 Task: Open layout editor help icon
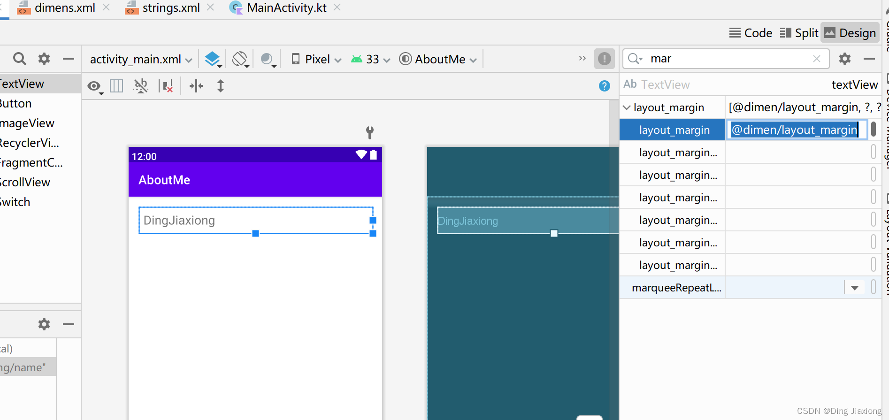point(605,86)
